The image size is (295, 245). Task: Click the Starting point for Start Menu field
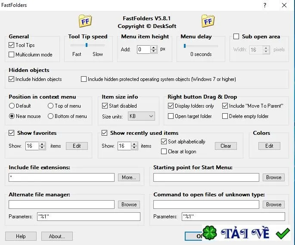pos(206,177)
